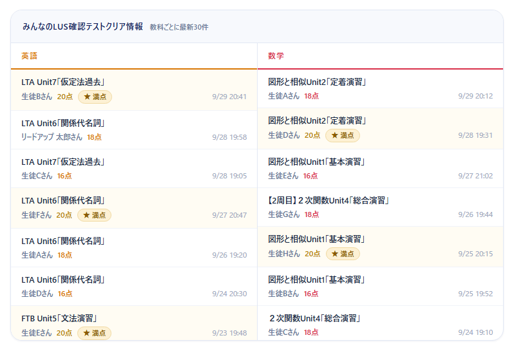Open LTA Unit6「関係代名詞」 entry dated 9/27 20:47
Viewport: 514px width, 351px height.
(x=134, y=208)
